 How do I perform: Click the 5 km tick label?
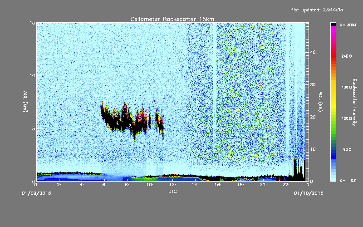click(x=34, y=128)
